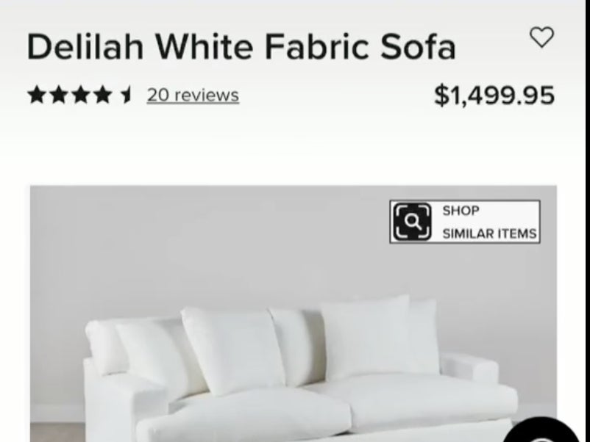Click the word SHOP in the badge
Screen dimensions: 590x442
coord(461,211)
